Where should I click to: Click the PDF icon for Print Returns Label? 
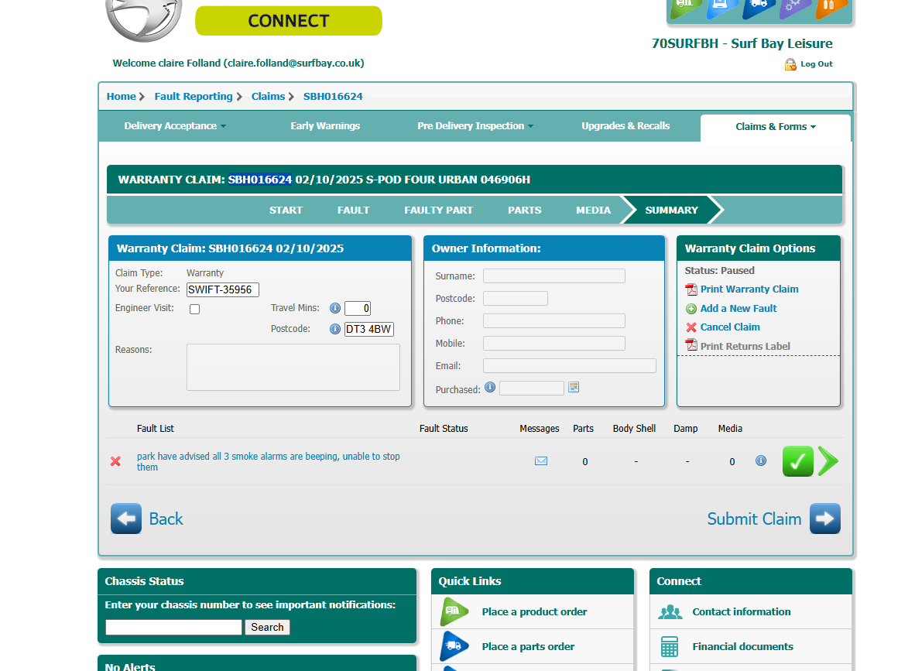coord(691,345)
